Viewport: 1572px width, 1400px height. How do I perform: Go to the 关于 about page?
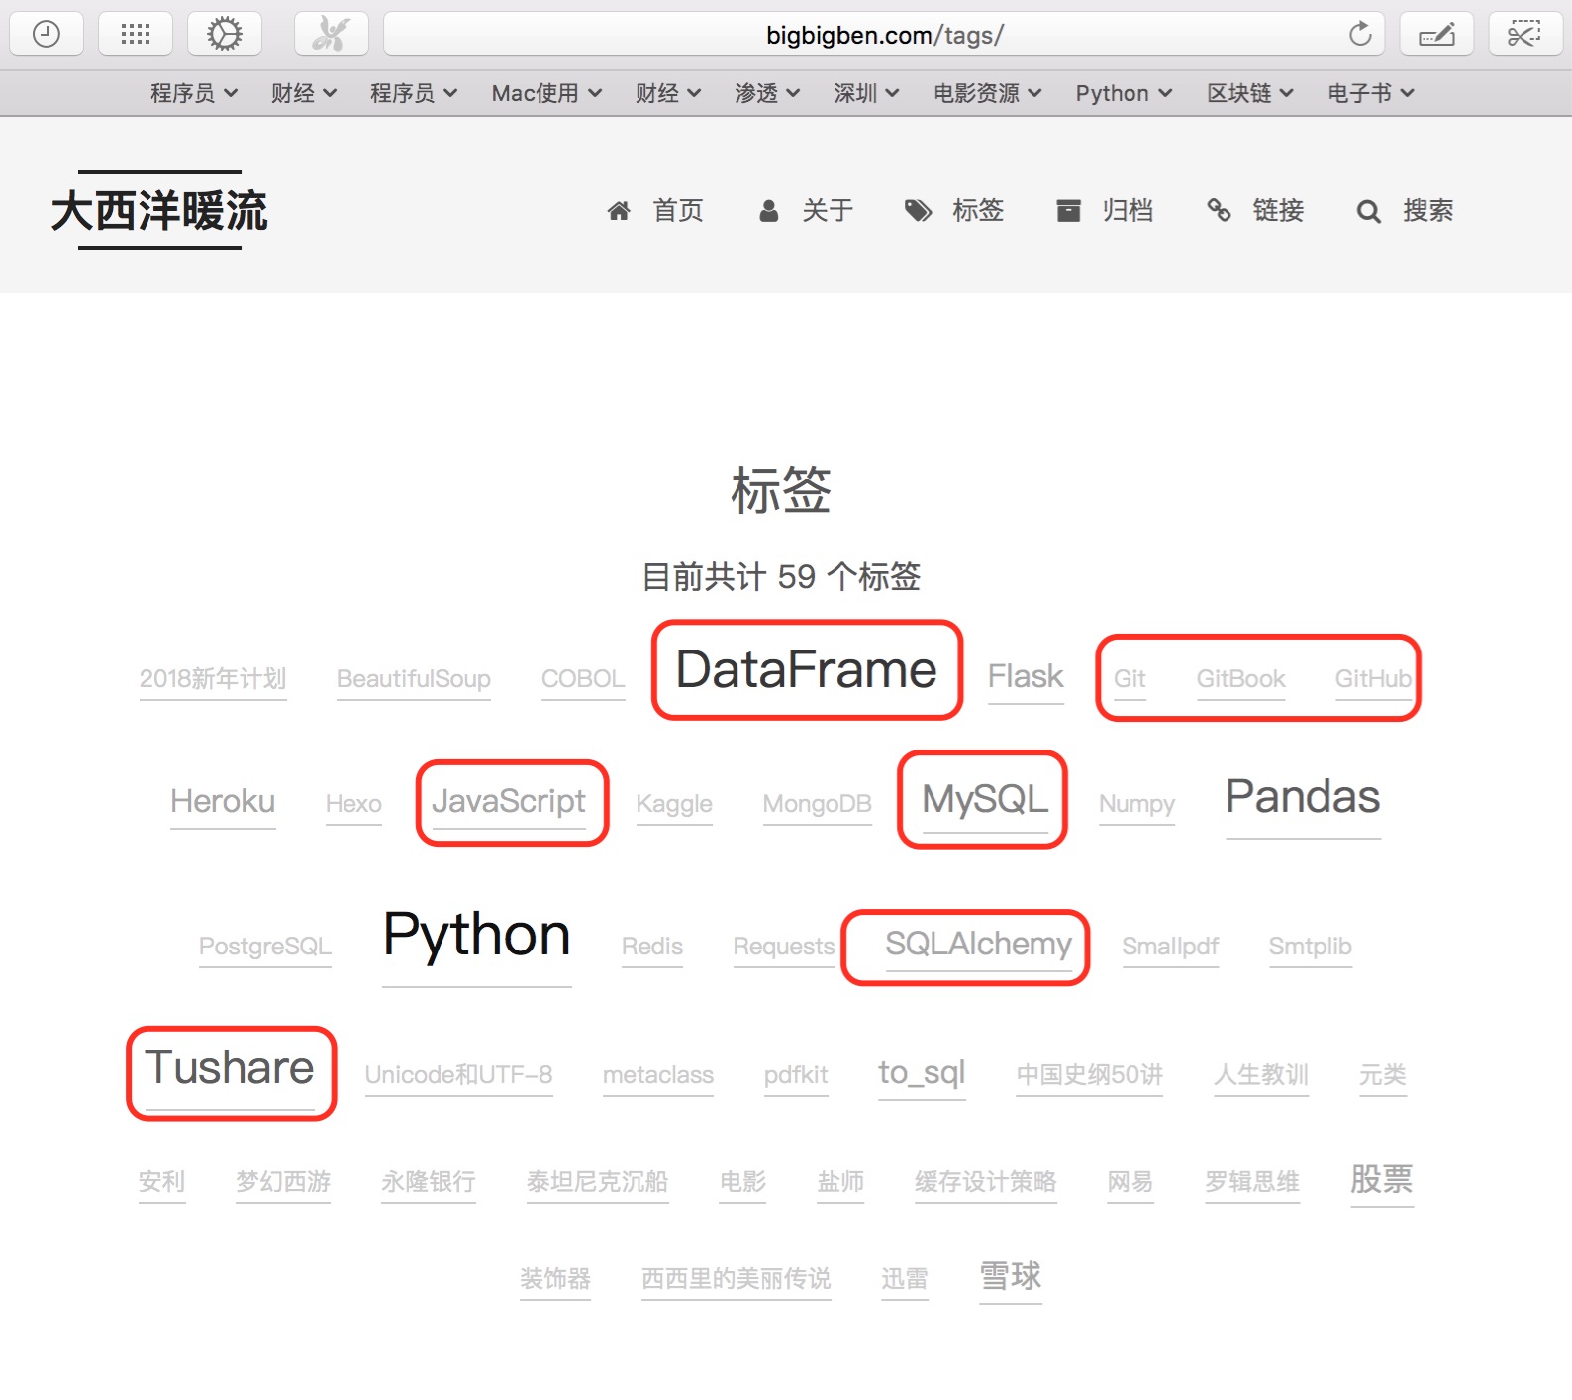click(827, 211)
